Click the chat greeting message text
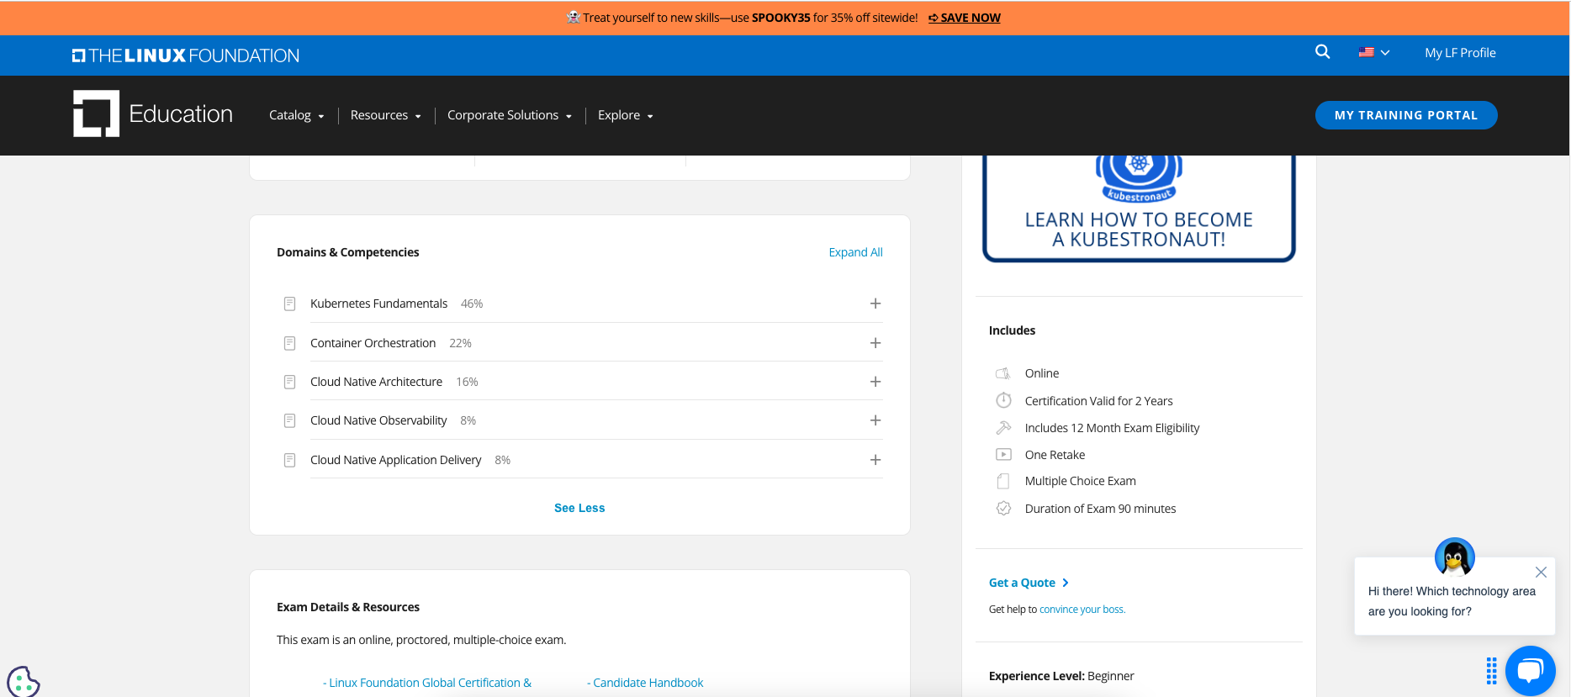 coord(1452,601)
